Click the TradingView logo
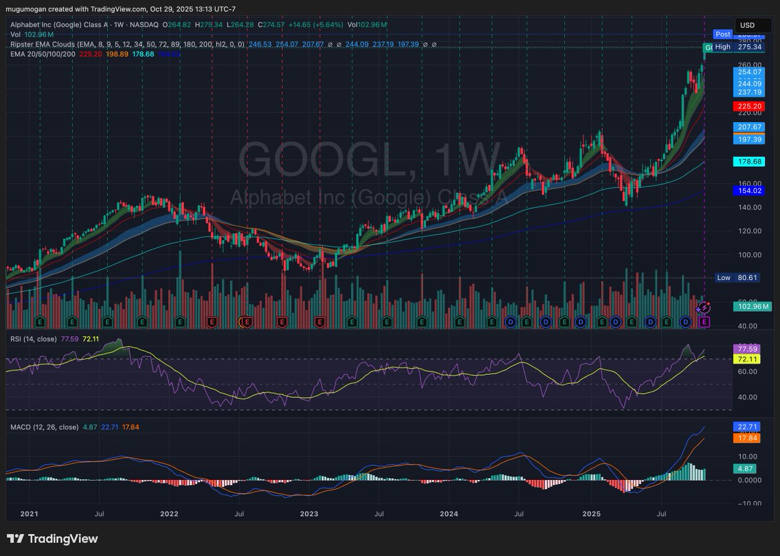The image size is (780, 556). point(53,538)
